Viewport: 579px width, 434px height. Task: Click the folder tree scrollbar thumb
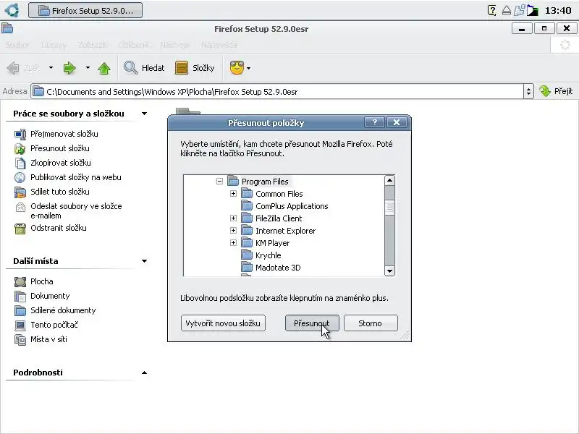(389, 208)
